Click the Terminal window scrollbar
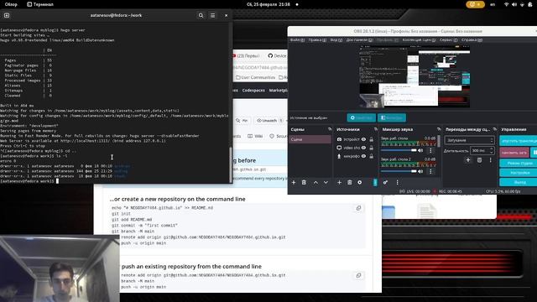This screenshot has height=302, width=537. point(231,164)
